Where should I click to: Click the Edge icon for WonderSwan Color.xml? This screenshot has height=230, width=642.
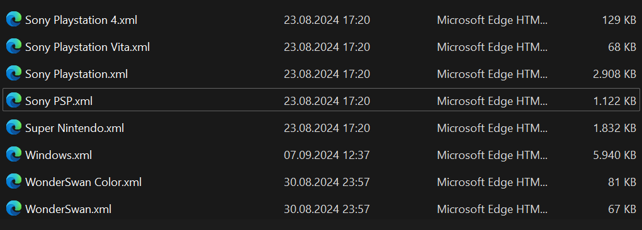(13, 182)
